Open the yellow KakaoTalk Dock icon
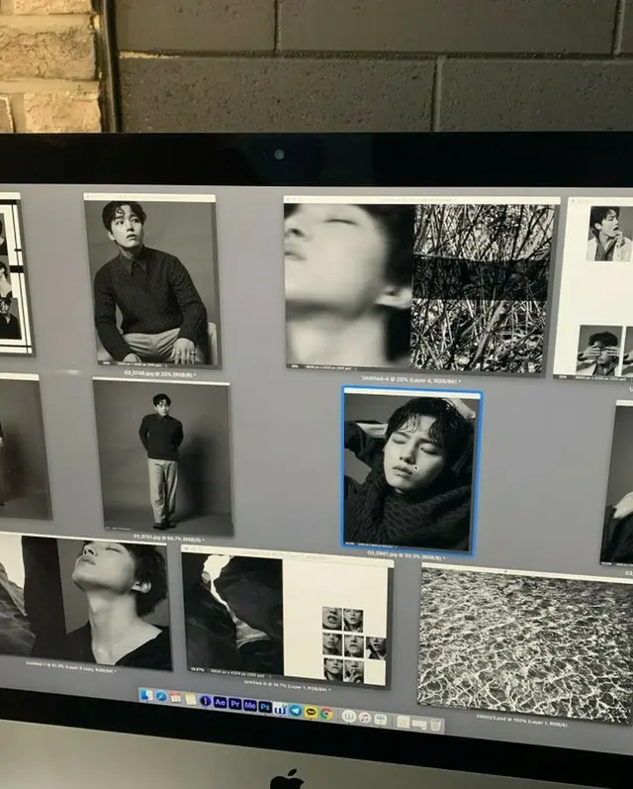The width and height of the screenshot is (633, 789). (311, 712)
